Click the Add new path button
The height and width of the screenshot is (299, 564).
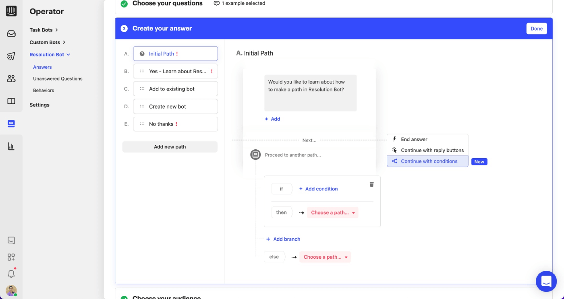[x=170, y=147]
